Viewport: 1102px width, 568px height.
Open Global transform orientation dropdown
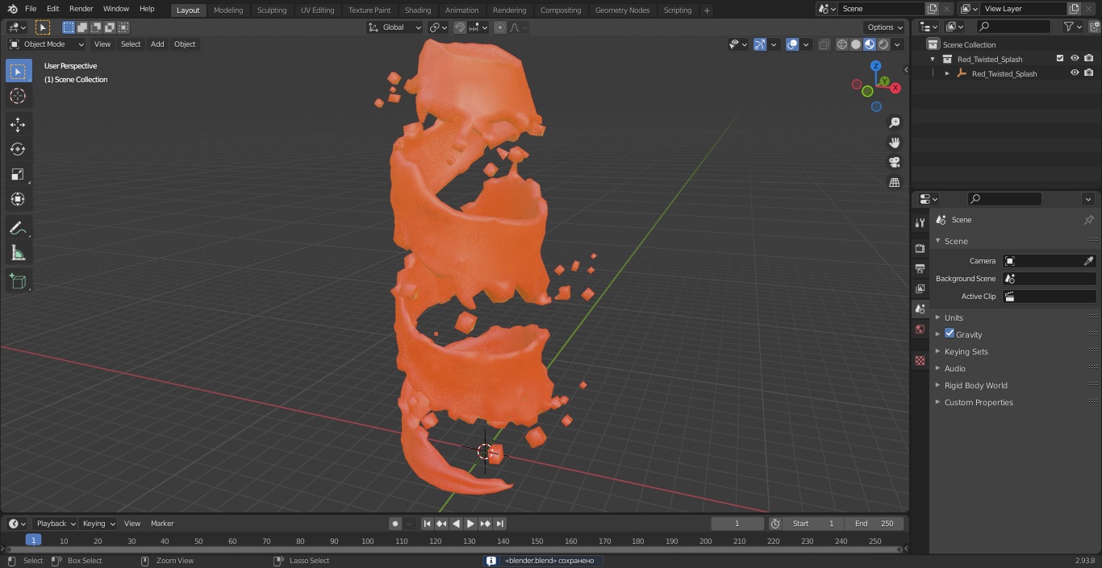(395, 27)
